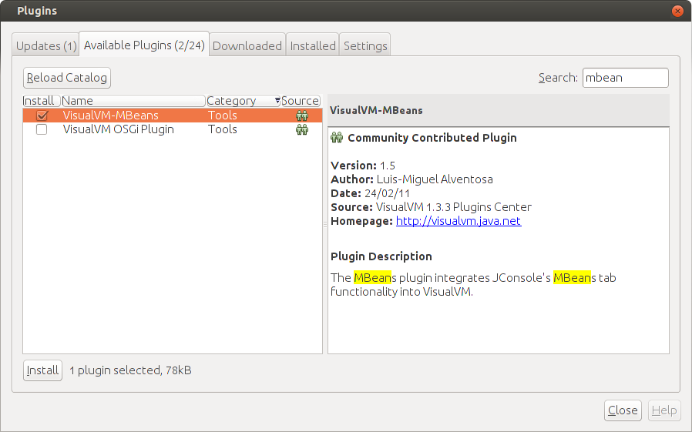Click Tools category cell of VisualVM OSGi Plugin
This screenshot has height=432, width=692.
click(x=223, y=129)
